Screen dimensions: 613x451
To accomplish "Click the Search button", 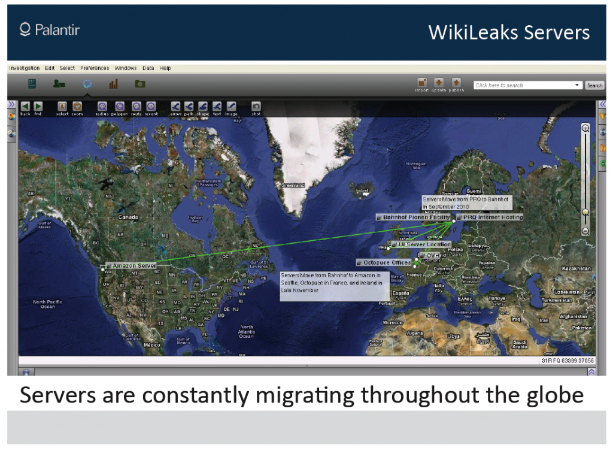I will pyautogui.click(x=594, y=85).
